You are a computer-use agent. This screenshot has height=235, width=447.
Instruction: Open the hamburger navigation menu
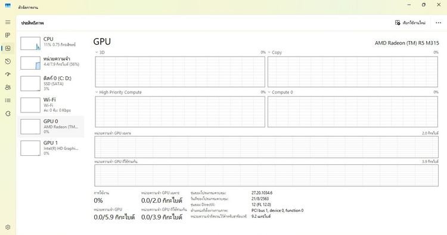click(x=8, y=22)
